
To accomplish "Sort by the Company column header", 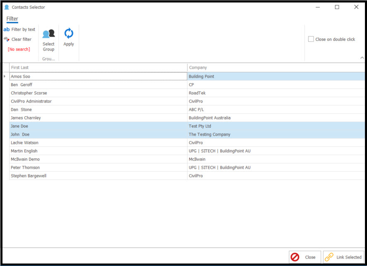I will pos(275,67).
